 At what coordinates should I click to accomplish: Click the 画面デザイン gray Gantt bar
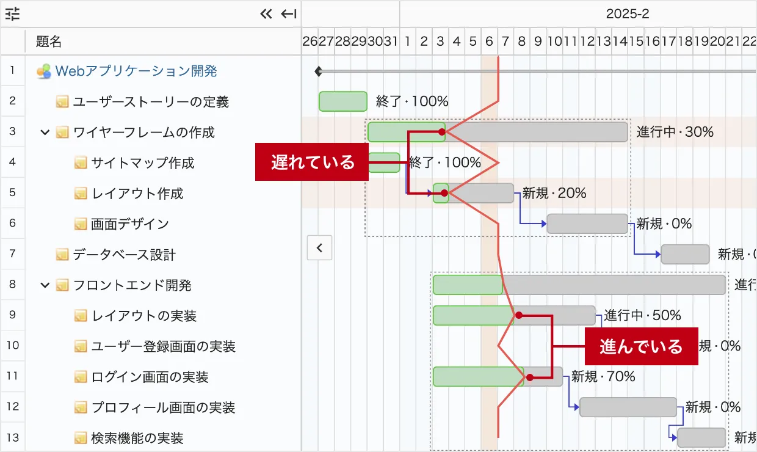tap(587, 224)
